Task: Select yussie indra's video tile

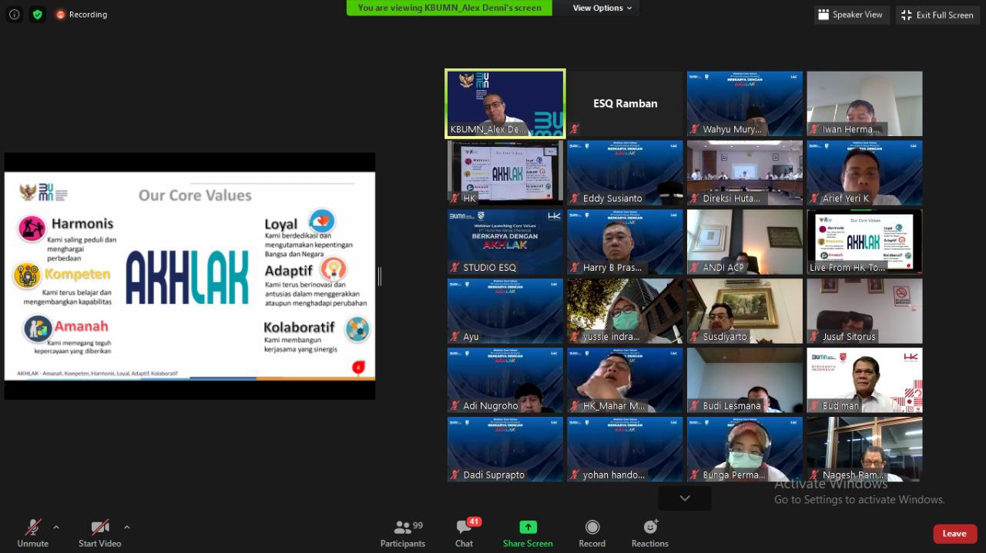Action: coord(625,311)
